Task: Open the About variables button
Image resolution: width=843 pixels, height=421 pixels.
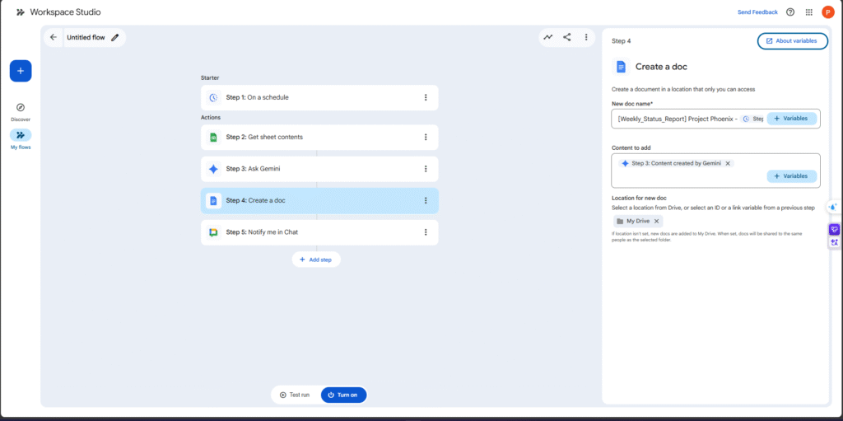Action: click(x=792, y=41)
